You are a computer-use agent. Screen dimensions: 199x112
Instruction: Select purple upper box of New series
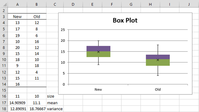(x=98, y=49)
